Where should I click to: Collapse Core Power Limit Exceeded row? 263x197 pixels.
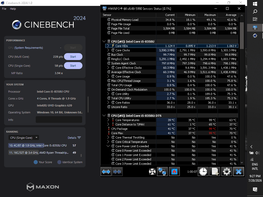[x=108, y=146]
